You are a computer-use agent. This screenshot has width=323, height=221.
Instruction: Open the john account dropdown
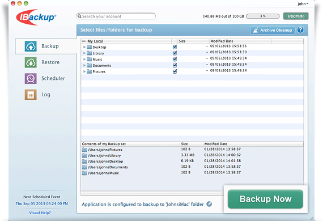tap(303, 4)
